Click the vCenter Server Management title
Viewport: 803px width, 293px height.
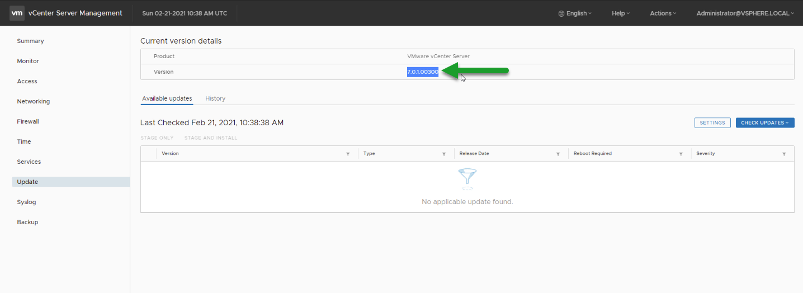(x=75, y=13)
